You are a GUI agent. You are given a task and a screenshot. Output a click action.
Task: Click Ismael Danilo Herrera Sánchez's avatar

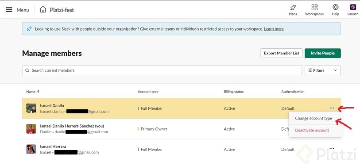tap(31, 129)
